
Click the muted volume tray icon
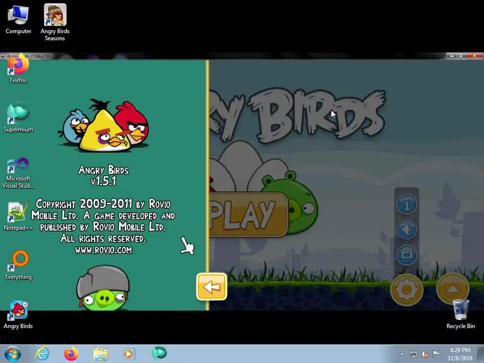click(x=425, y=354)
